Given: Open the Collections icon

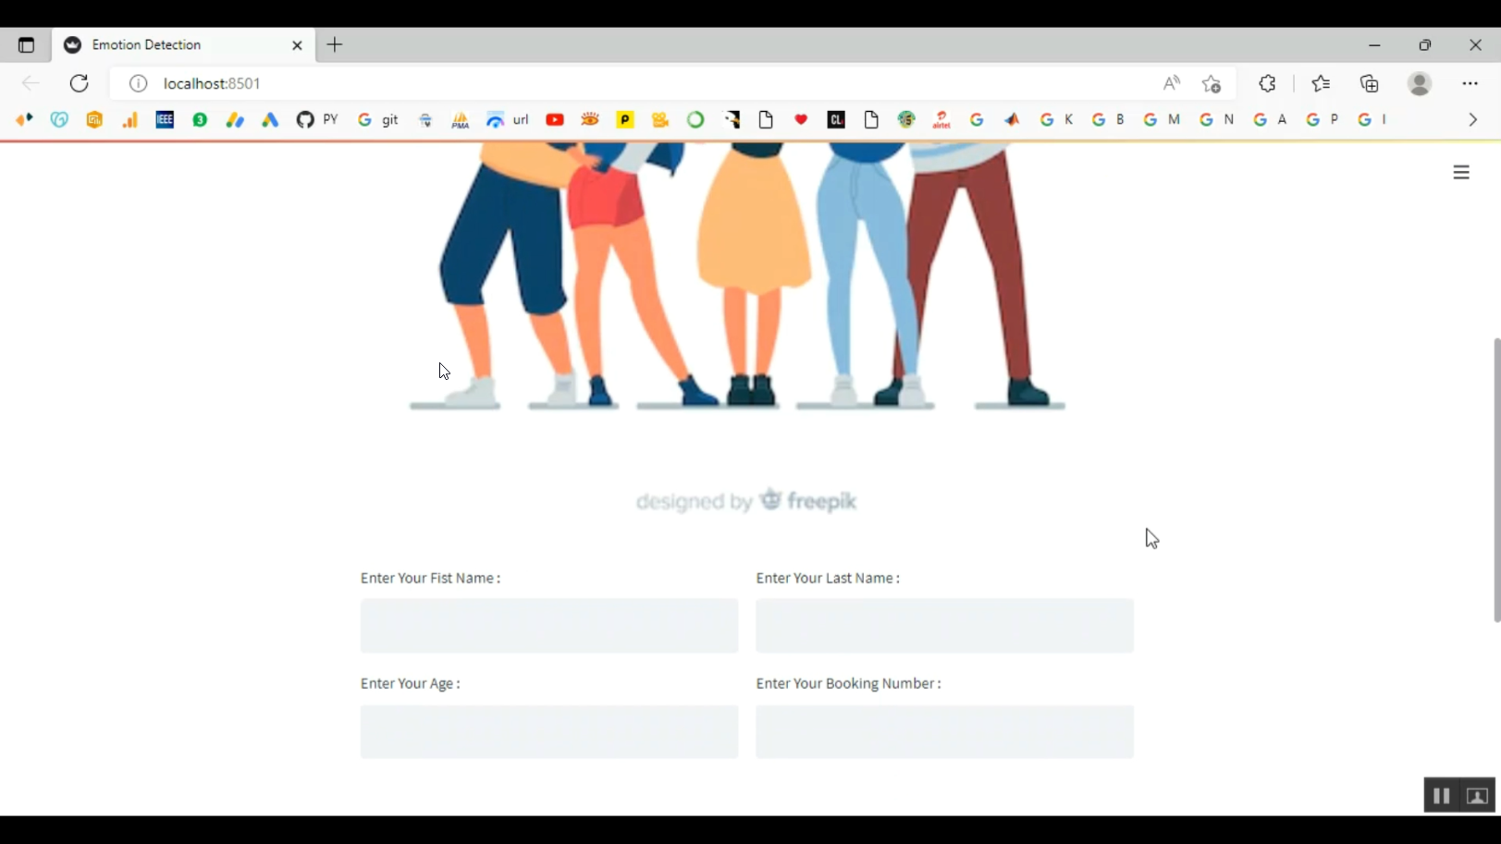Looking at the screenshot, I should point(1370,83).
